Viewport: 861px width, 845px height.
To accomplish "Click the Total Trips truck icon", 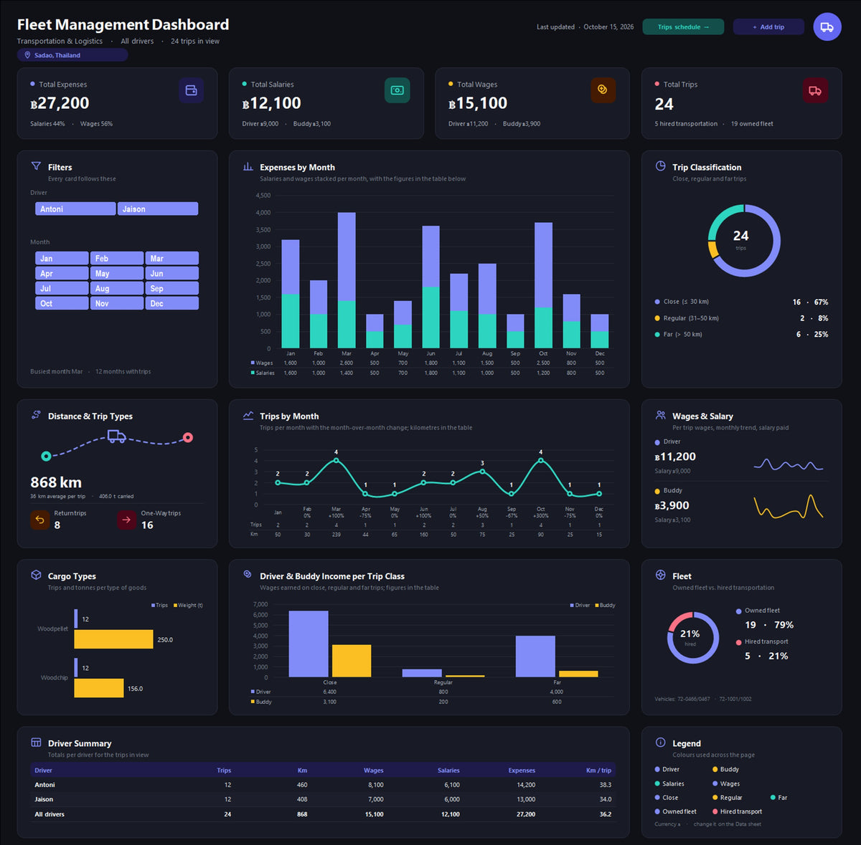I will tap(815, 90).
